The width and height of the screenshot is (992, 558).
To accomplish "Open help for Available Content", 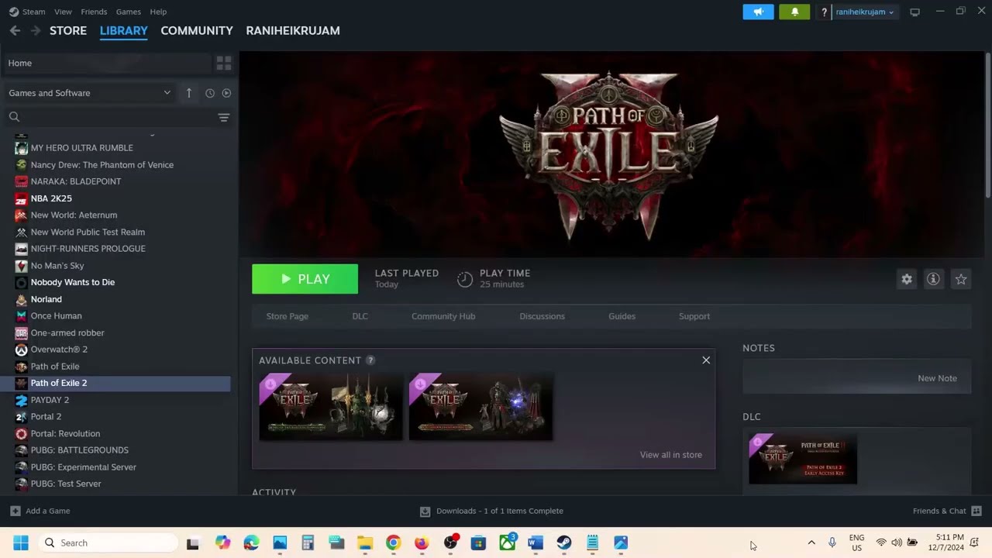I will tap(370, 360).
